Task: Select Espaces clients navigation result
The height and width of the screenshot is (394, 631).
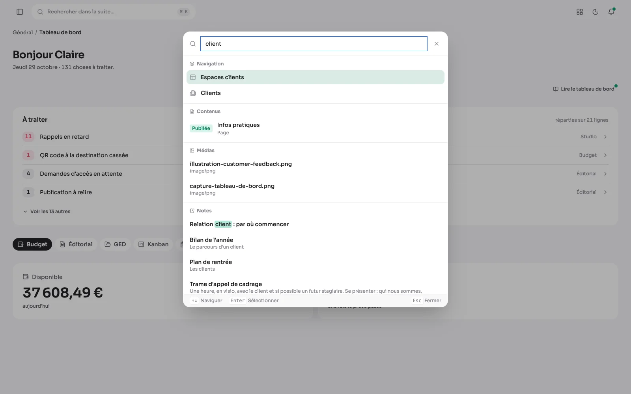Action: pyautogui.click(x=315, y=77)
